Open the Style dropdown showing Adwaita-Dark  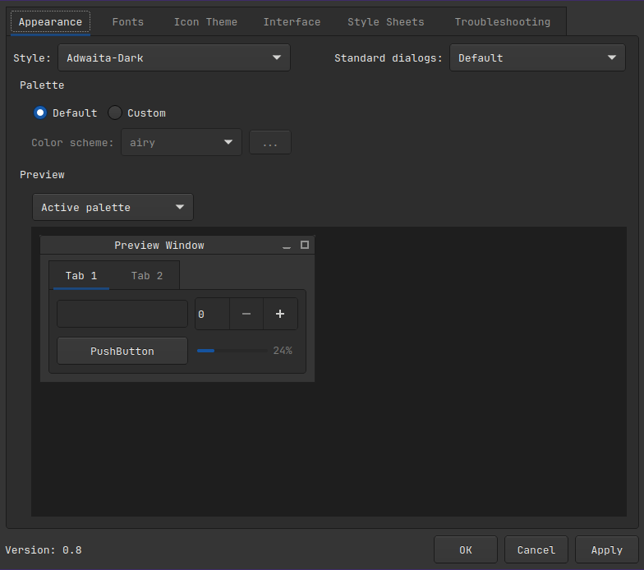click(x=173, y=58)
